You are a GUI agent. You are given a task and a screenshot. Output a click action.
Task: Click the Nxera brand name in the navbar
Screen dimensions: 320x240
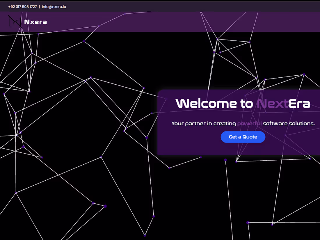pos(36,22)
